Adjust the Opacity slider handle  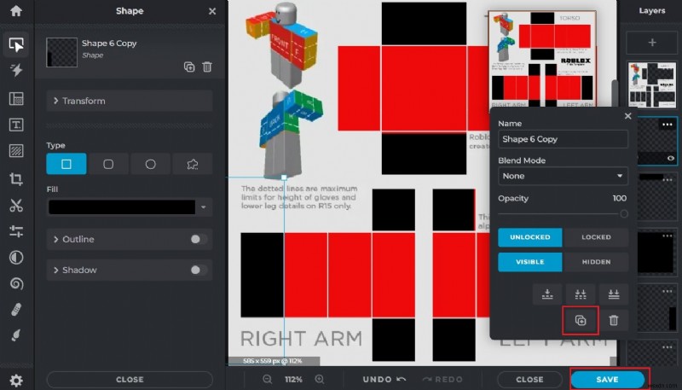click(x=624, y=213)
